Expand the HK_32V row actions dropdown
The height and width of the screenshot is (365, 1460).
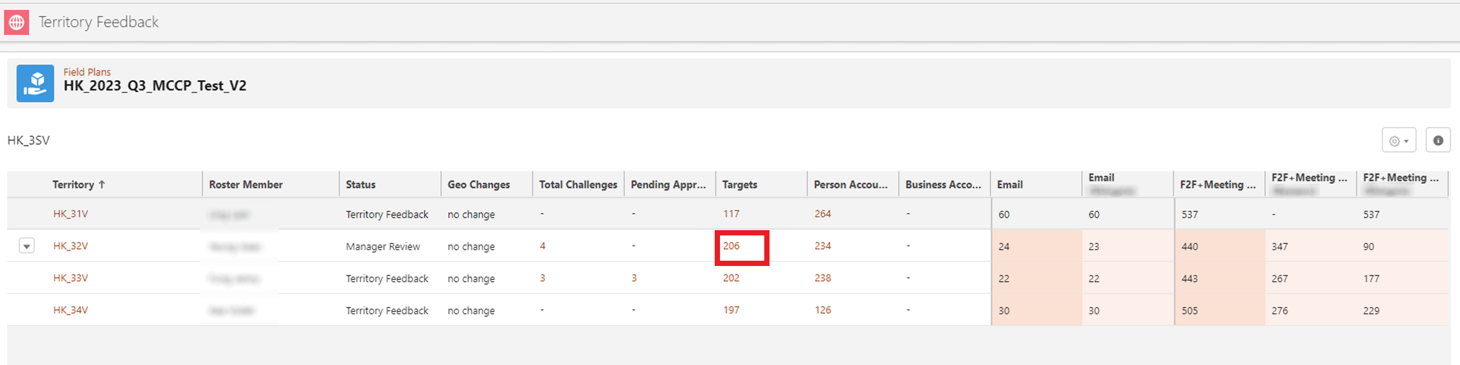pos(27,246)
